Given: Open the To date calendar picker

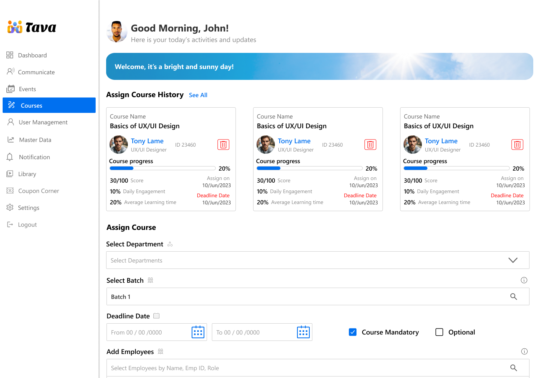Looking at the screenshot, I should [303, 332].
